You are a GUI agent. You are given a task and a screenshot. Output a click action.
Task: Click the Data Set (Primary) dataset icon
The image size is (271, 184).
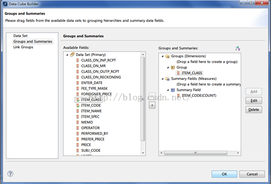(x=72, y=55)
